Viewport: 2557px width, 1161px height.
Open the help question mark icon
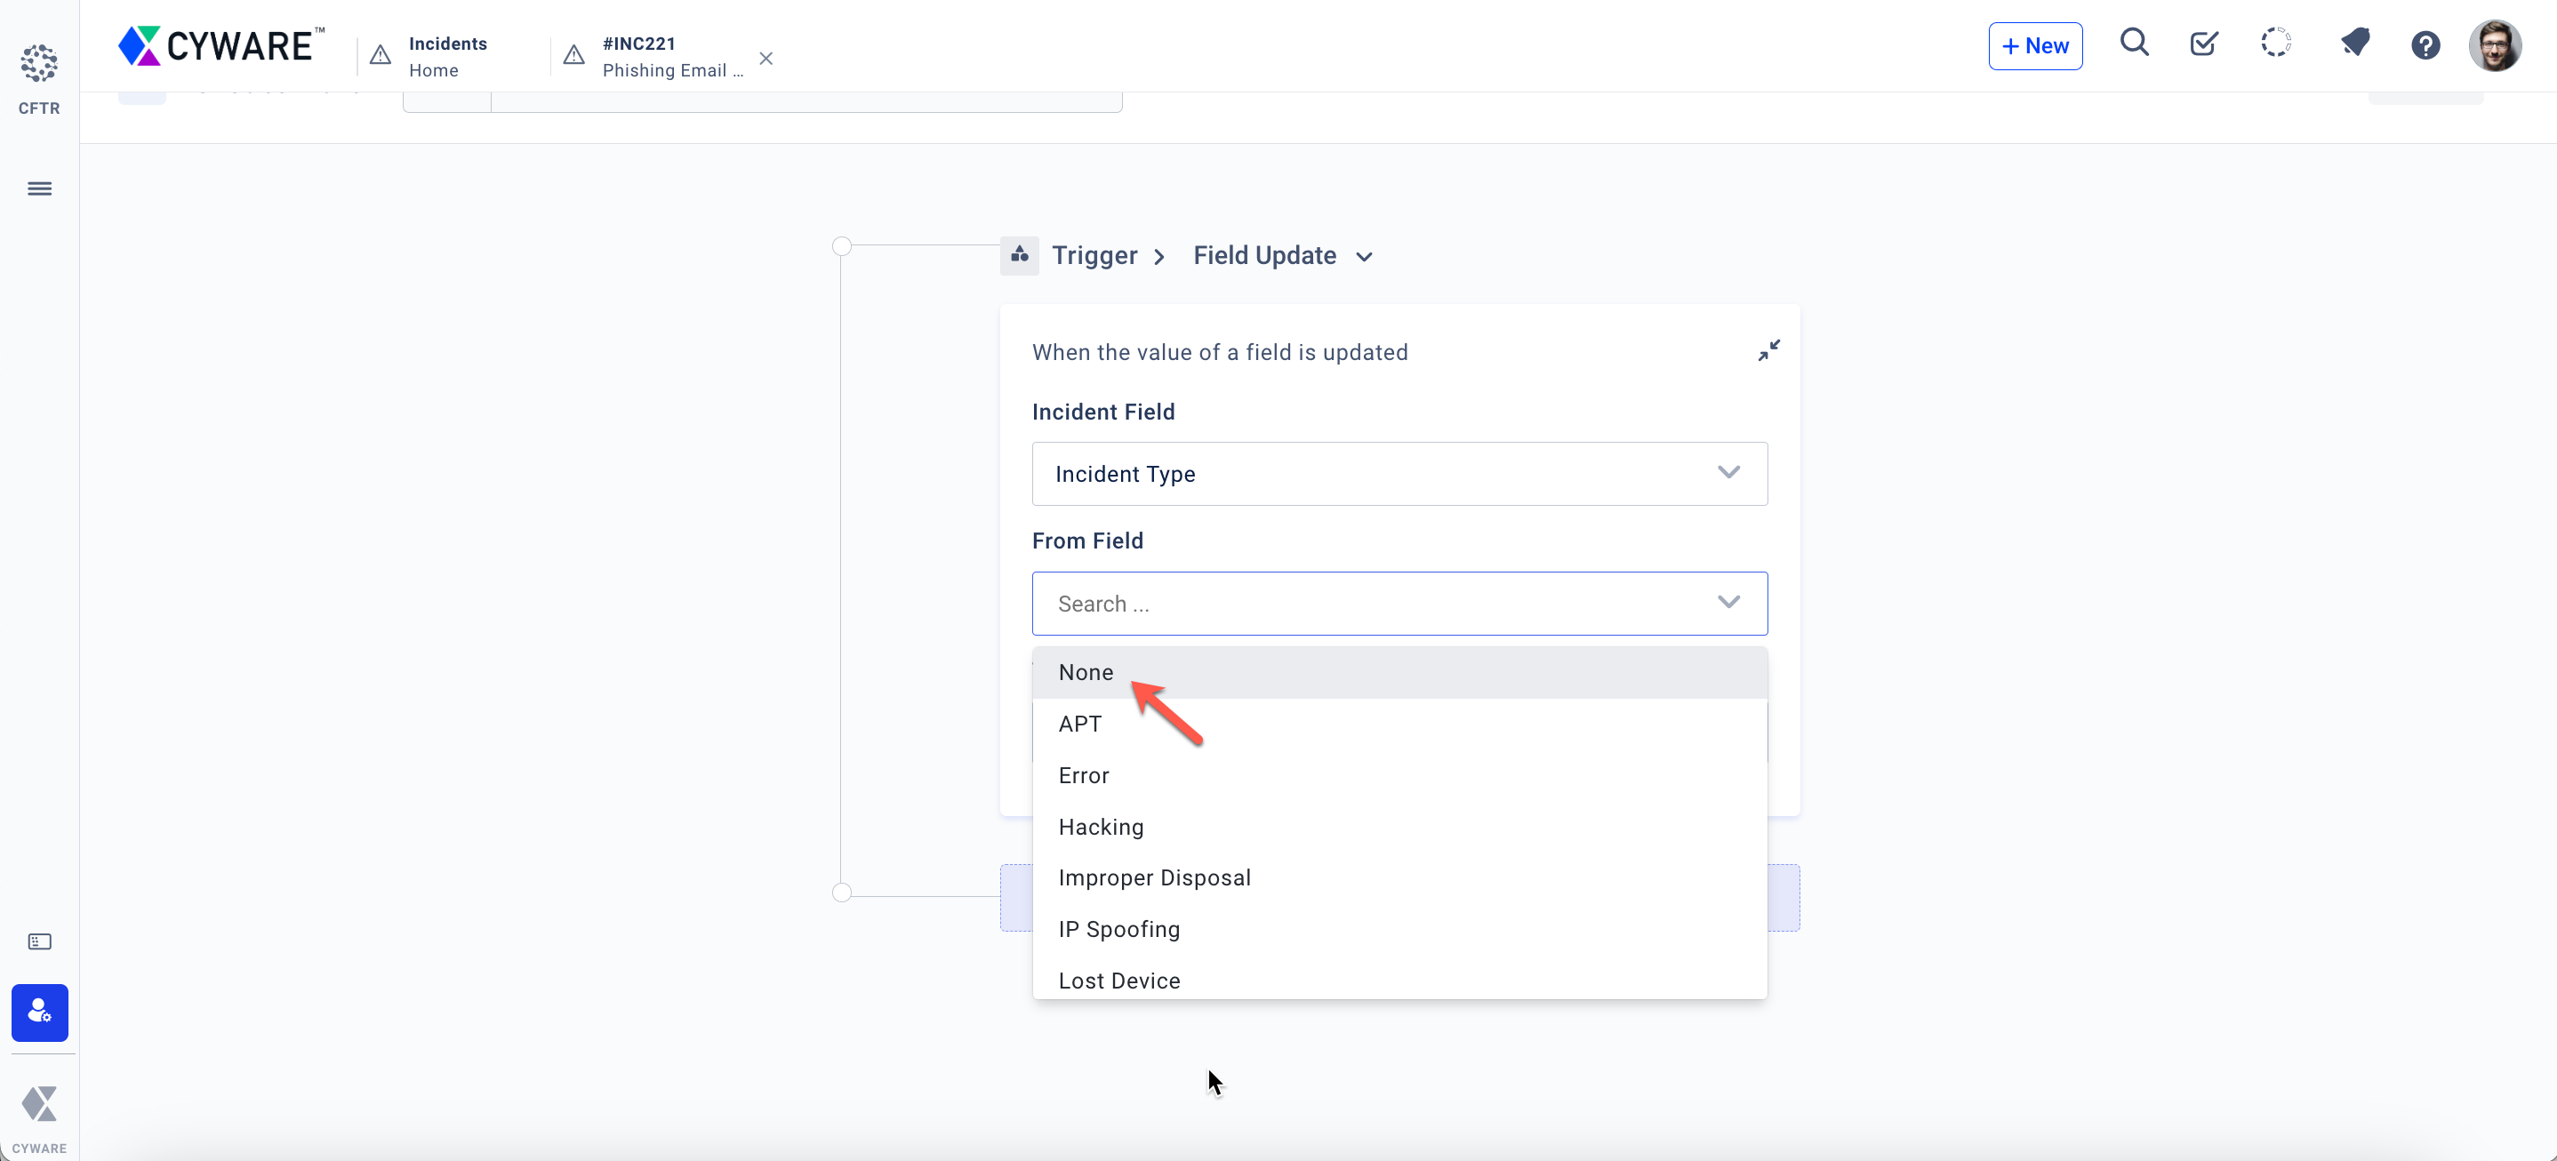point(2425,45)
